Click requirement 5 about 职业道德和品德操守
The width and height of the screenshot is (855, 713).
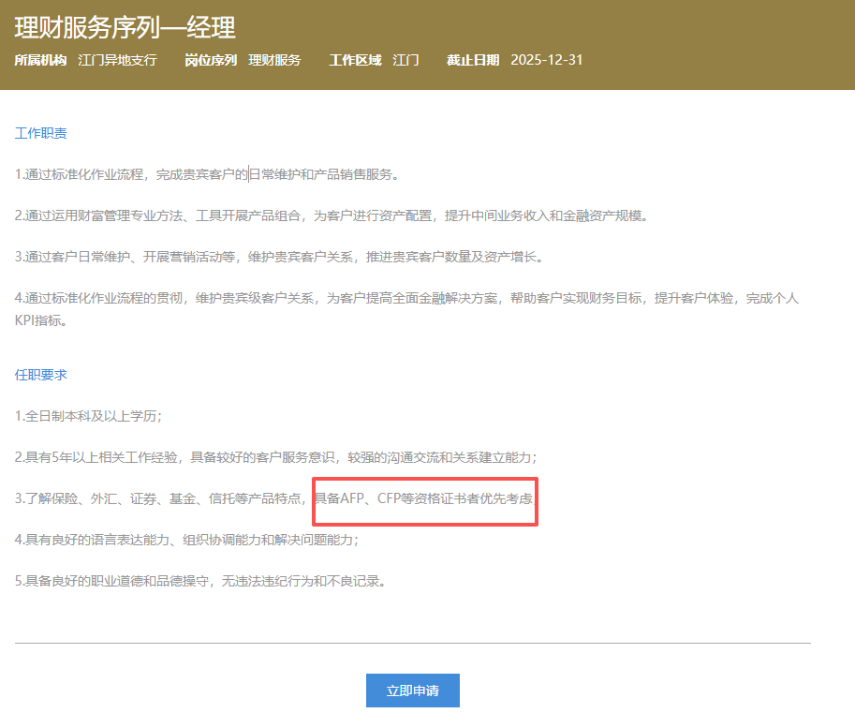[x=200, y=581]
